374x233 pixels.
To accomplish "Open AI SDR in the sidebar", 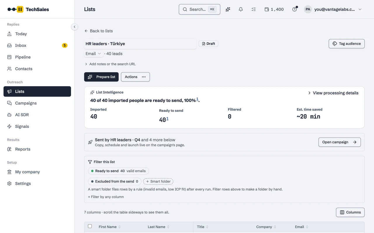I will click(37, 115).
